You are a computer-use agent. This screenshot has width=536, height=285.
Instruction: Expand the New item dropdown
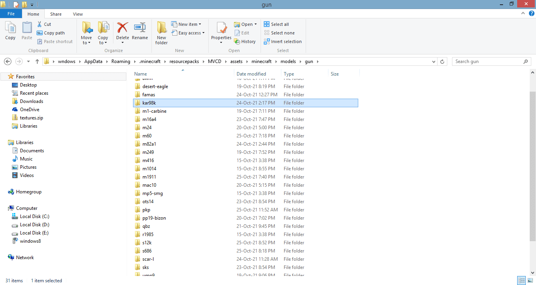(x=187, y=24)
